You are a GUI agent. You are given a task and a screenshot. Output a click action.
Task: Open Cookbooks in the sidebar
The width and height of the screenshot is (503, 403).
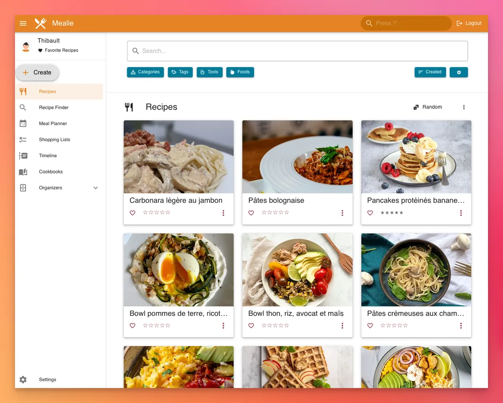point(59,172)
